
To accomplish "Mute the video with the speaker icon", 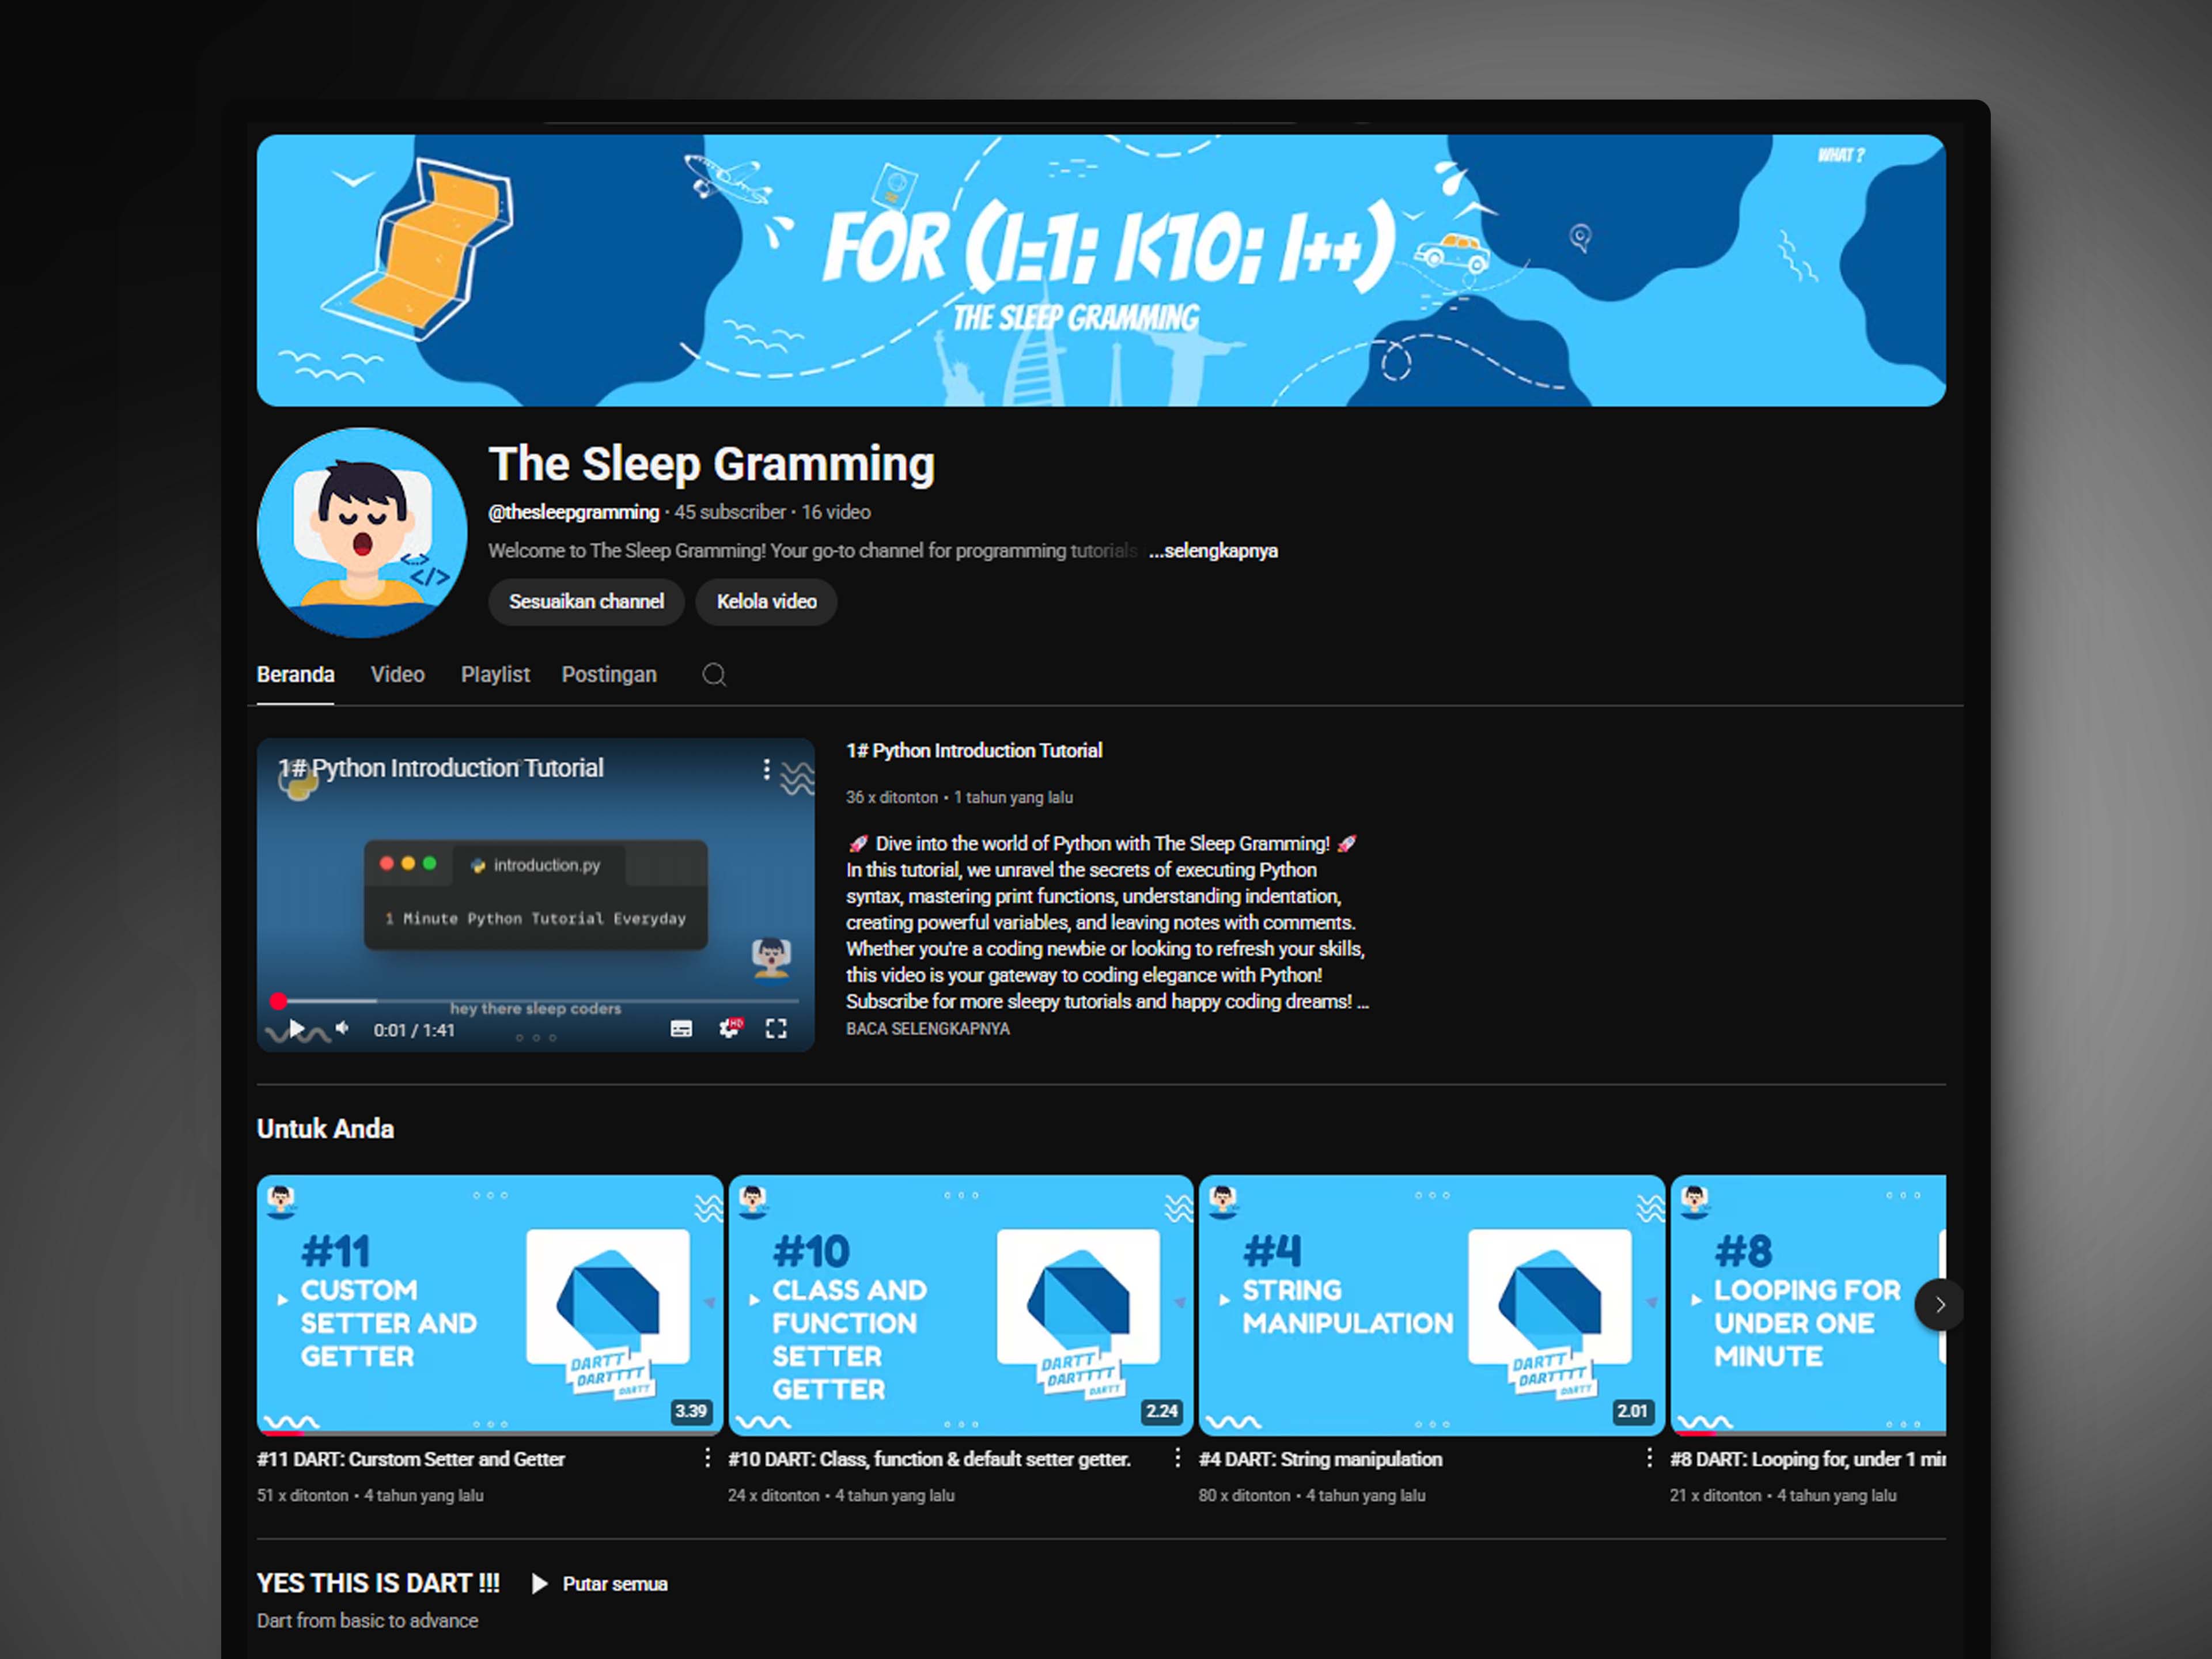I will pyautogui.click(x=343, y=1028).
